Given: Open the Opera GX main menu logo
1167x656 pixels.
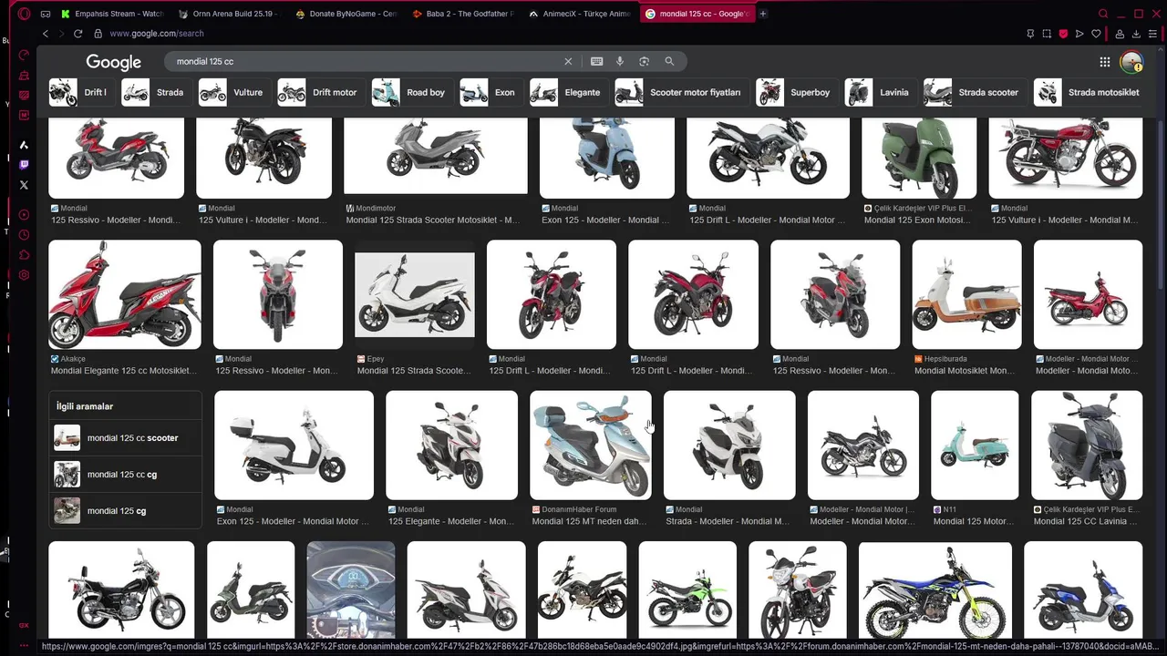Looking at the screenshot, I should coord(24,14).
